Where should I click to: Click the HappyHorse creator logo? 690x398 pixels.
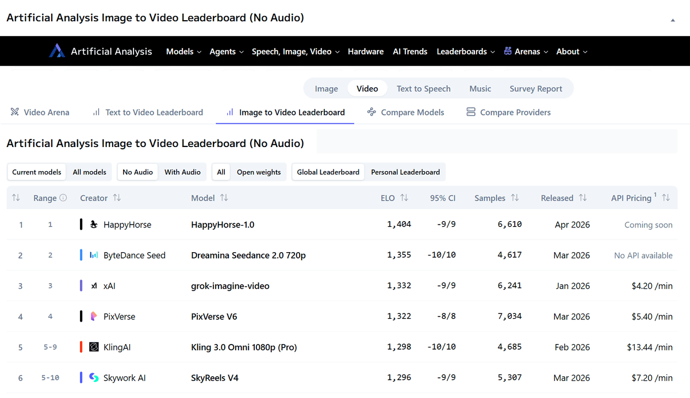[x=94, y=225]
